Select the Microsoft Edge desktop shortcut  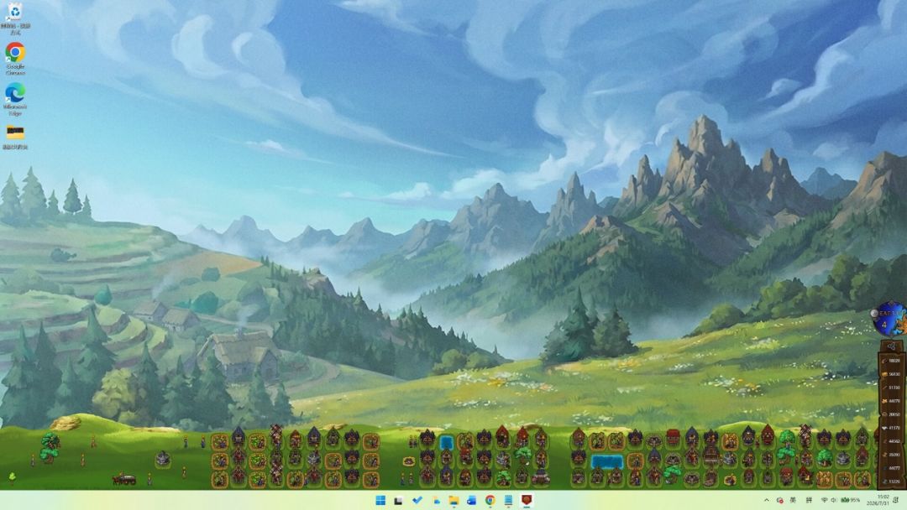15,99
